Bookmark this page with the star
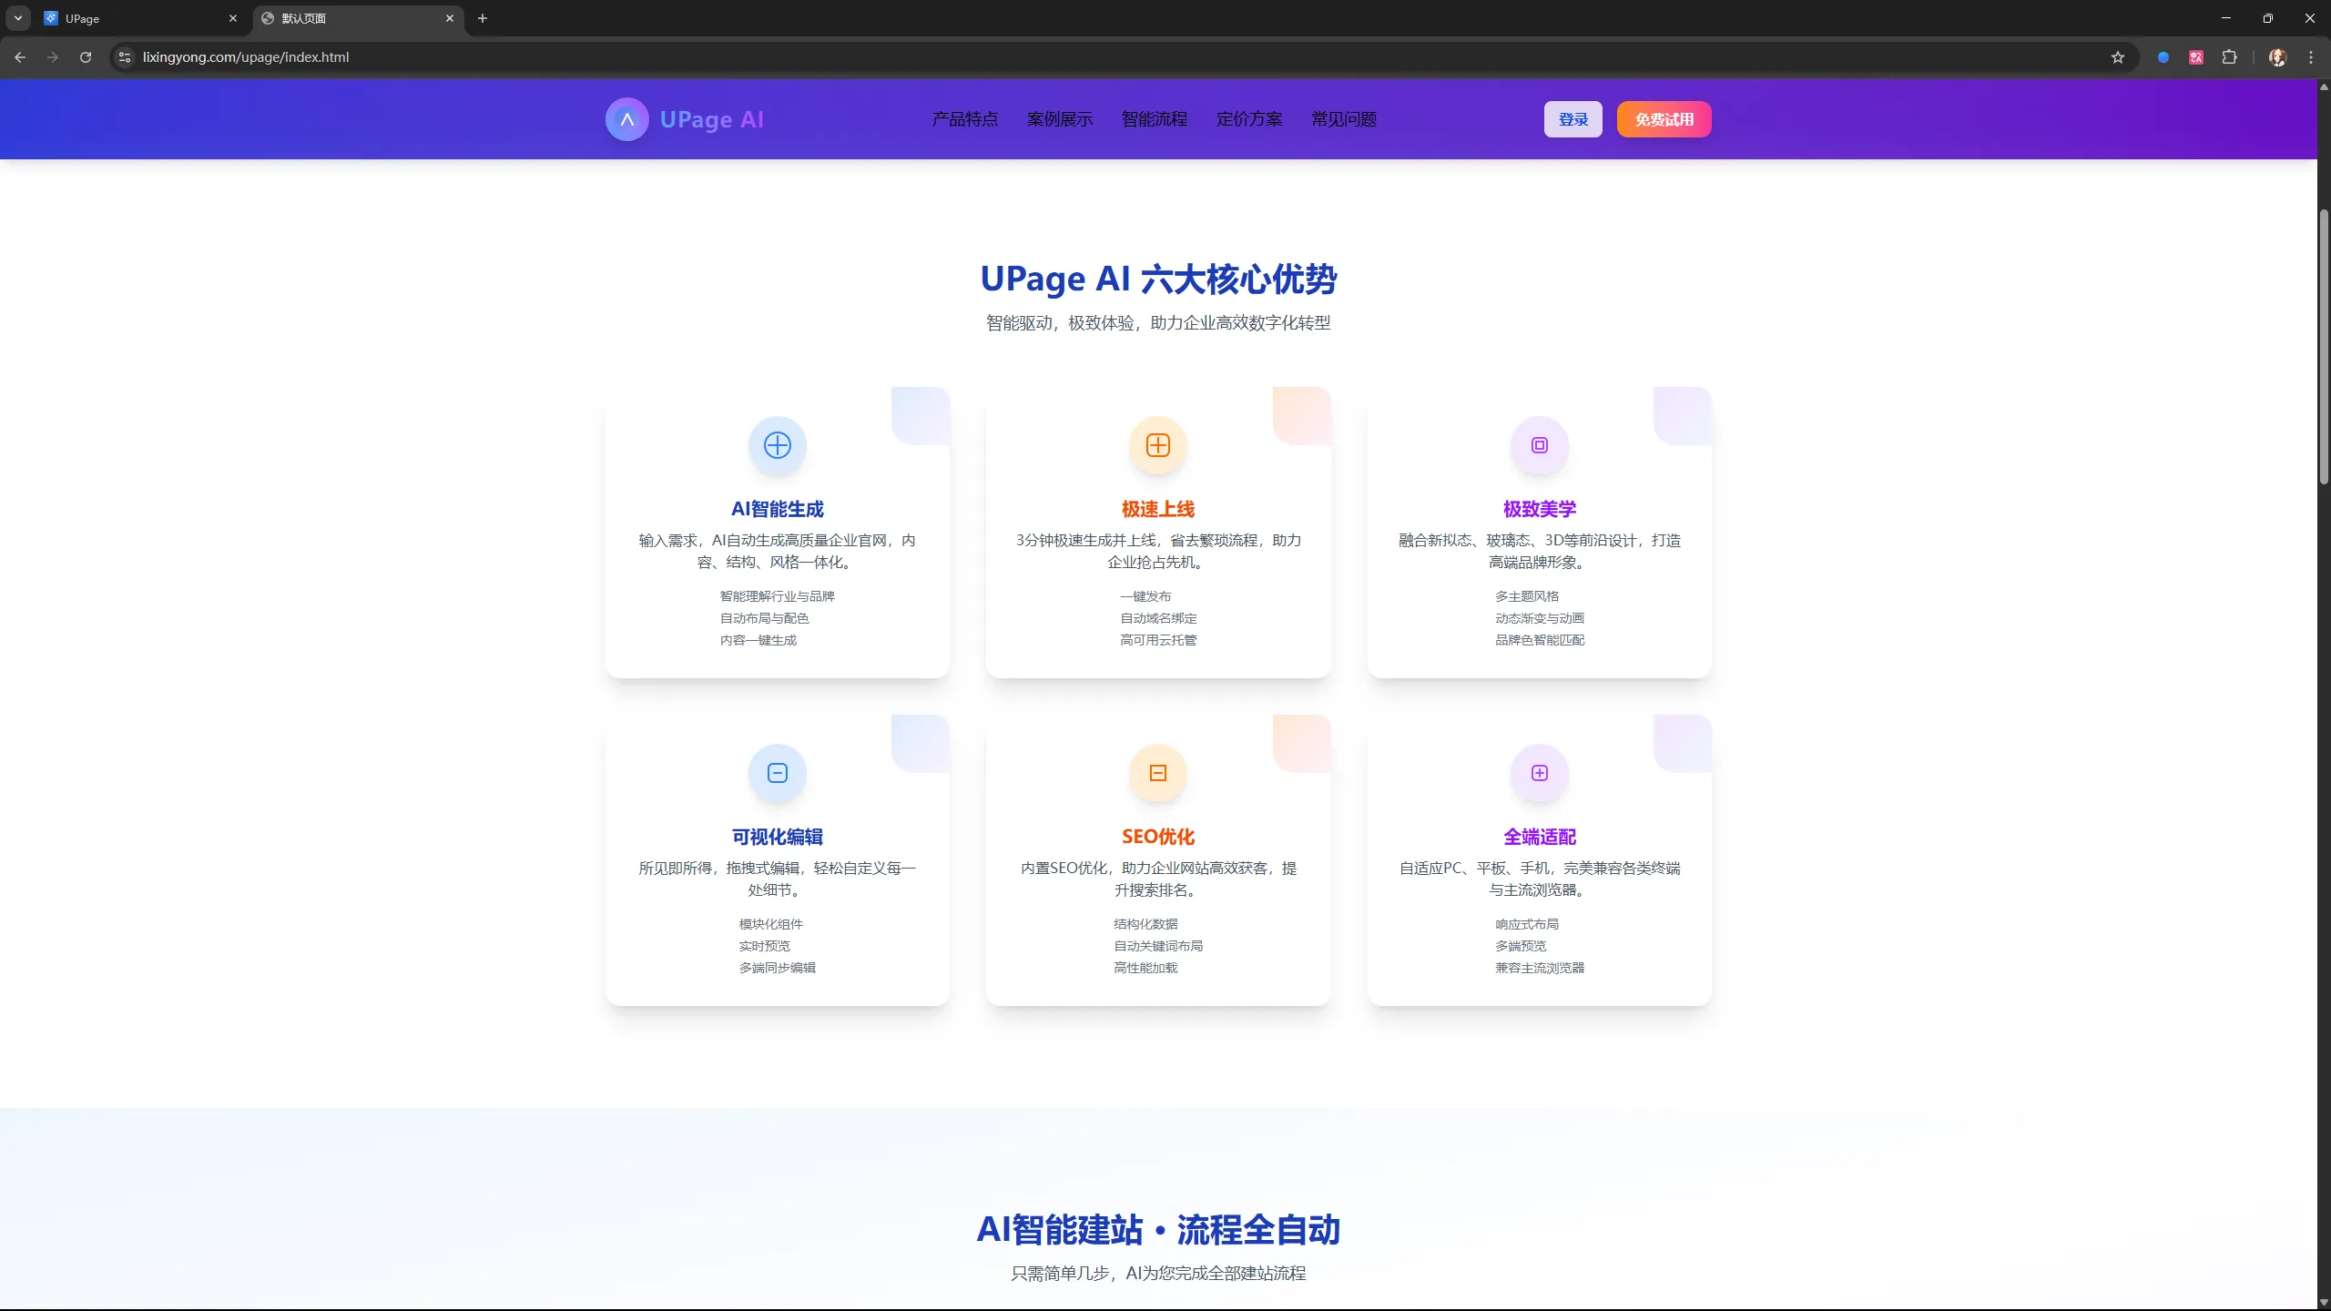2331x1311 pixels. coord(2118,57)
